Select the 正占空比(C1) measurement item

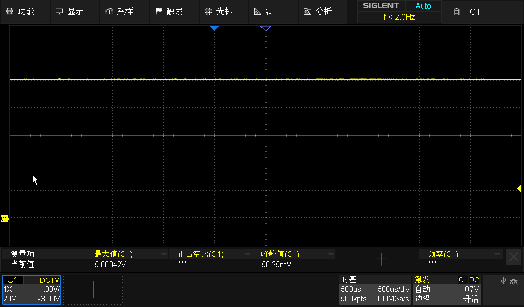pos(201,254)
